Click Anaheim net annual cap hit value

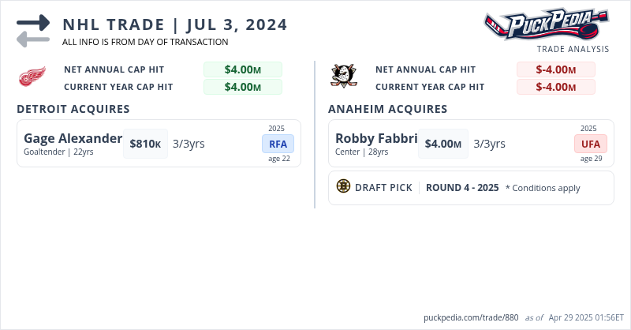coord(555,69)
